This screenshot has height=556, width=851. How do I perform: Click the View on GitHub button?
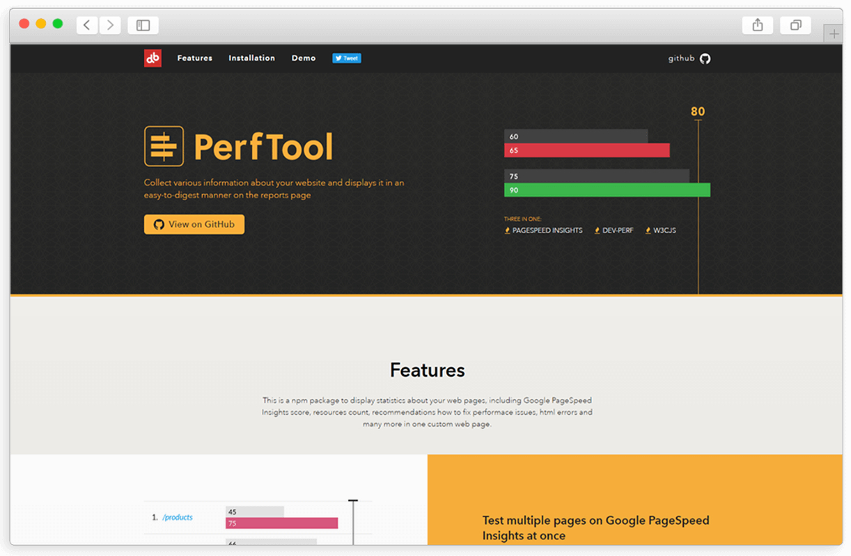(x=194, y=224)
